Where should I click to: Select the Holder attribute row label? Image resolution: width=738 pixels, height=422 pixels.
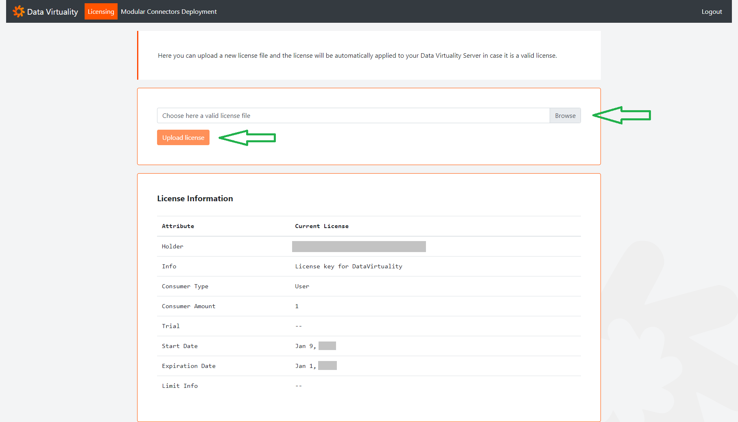(x=172, y=246)
